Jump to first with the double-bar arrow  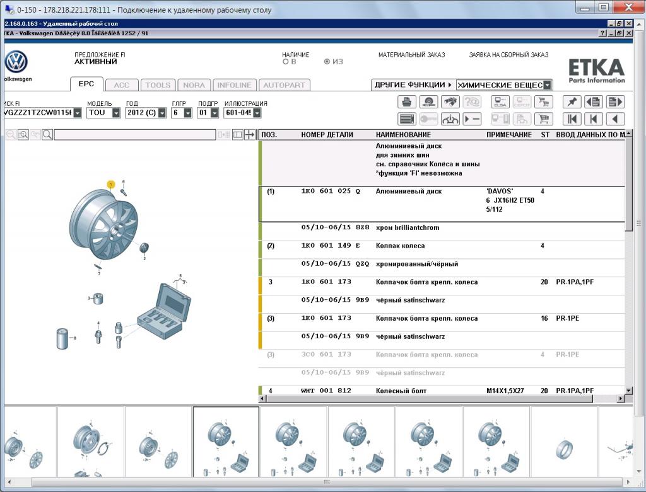coord(572,119)
